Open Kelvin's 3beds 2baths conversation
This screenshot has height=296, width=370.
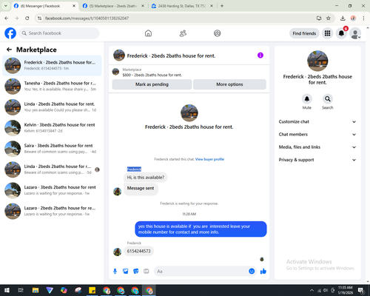pyautogui.click(x=52, y=128)
